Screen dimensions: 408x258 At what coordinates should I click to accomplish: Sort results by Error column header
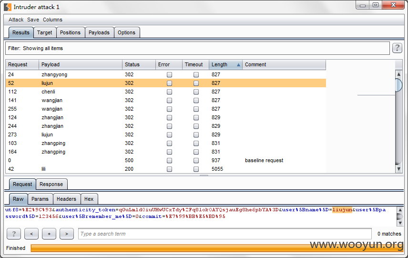pyautogui.click(x=169, y=64)
